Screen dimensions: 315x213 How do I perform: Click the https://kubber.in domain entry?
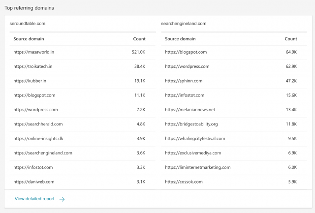tap(30, 81)
